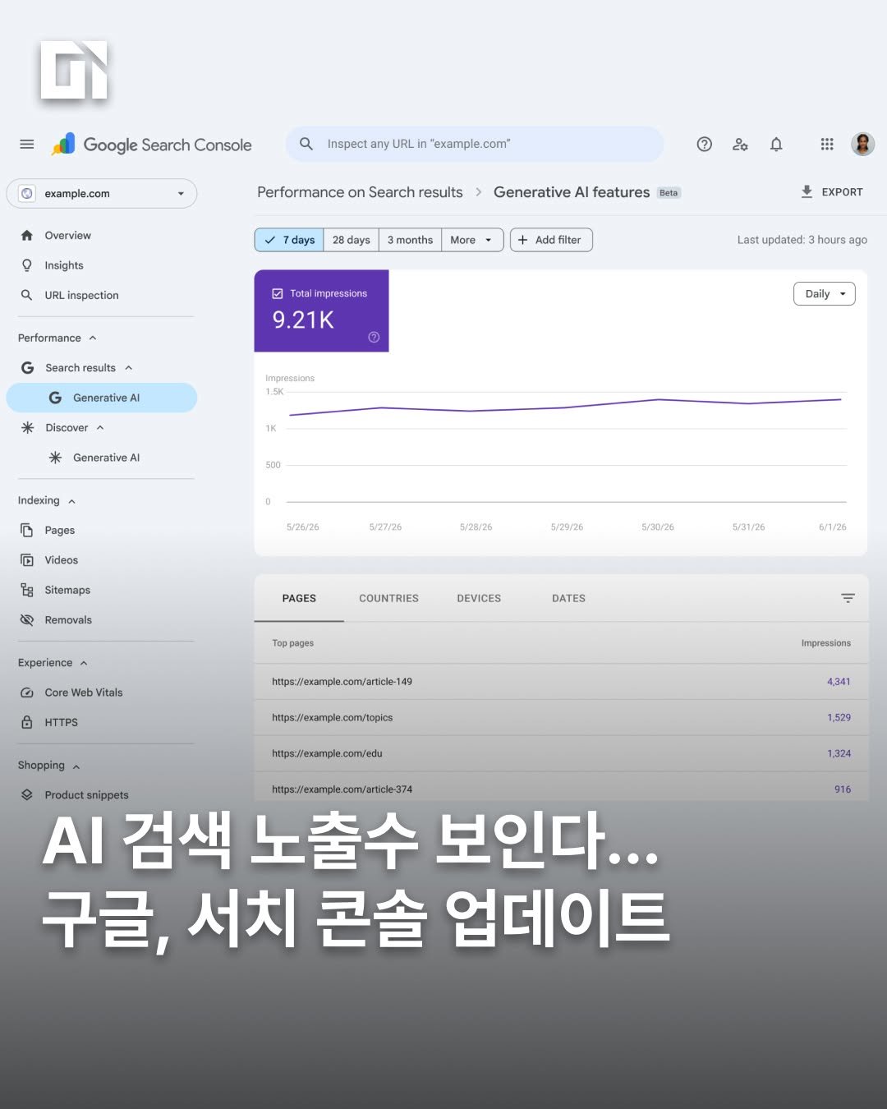Click the EXPORT button label
The height and width of the screenshot is (1109, 887).
[842, 192]
